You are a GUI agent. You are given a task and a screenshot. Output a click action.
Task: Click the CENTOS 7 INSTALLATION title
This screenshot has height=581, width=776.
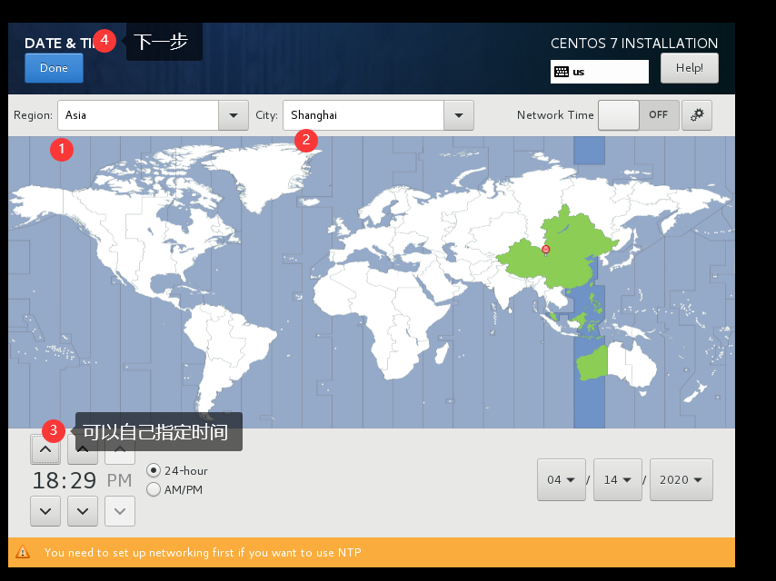[x=634, y=44]
